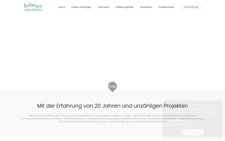
Task: Go to the Home menu item
Action: [x=61, y=7]
